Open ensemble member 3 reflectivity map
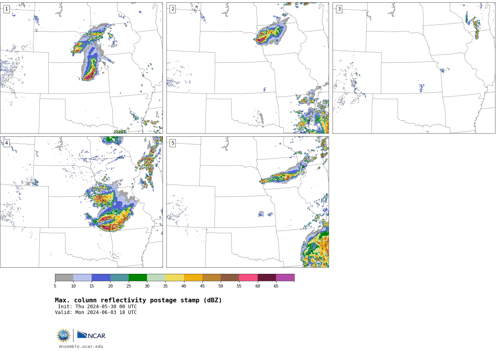The width and height of the screenshot is (499, 351). [x=414, y=68]
